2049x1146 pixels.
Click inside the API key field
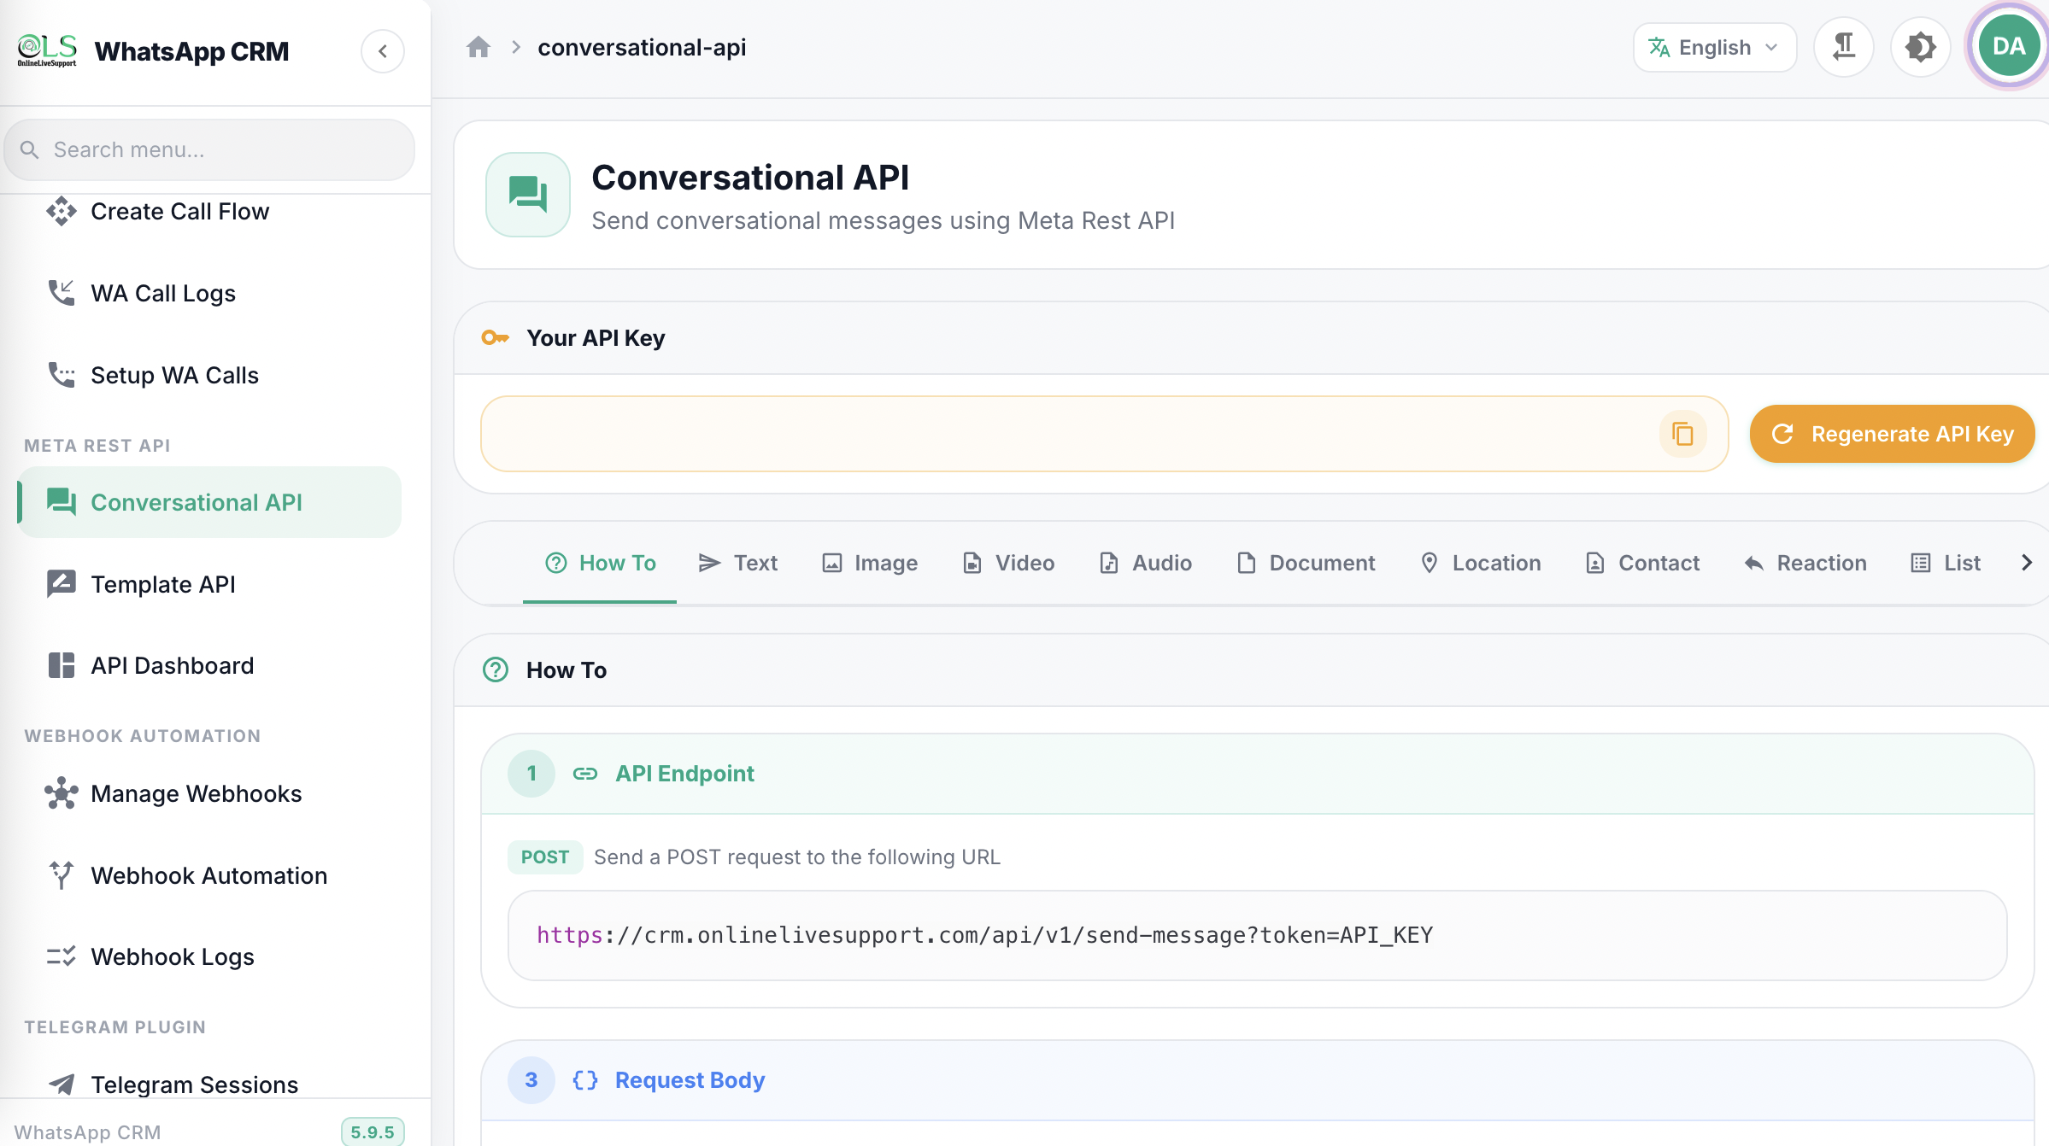tap(1104, 434)
